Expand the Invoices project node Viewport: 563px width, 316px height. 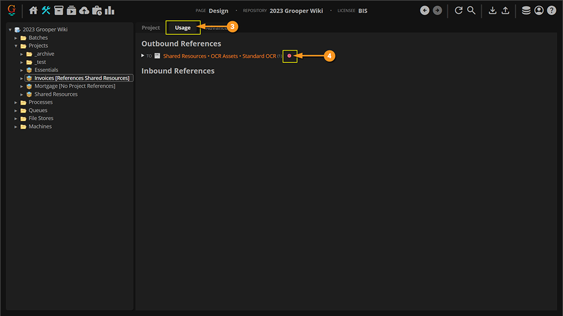point(21,78)
